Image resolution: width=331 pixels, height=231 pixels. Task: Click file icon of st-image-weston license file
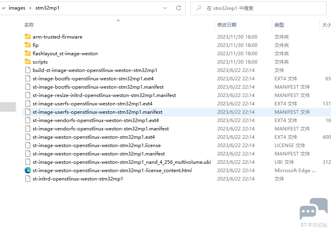click(x=28, y=145)
